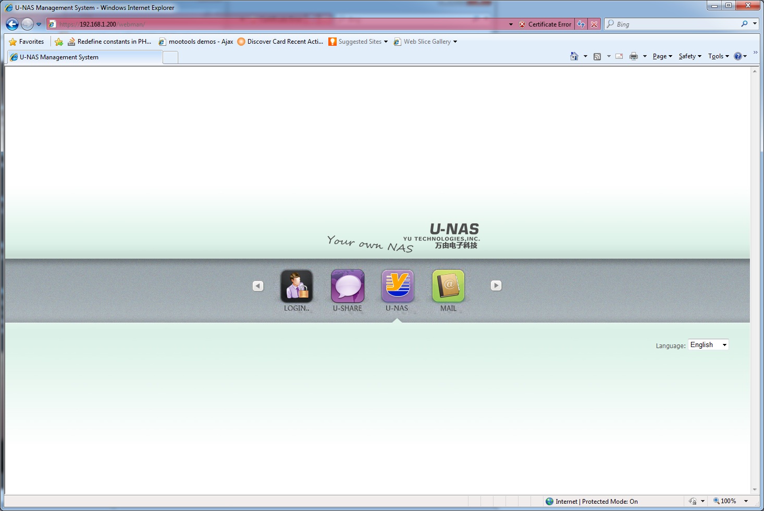View the Certificate Error details
The height and width of the screenshot is (511, 764).
click(545, 24)
